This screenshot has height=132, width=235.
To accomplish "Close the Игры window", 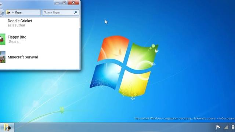I will (73, 3).
